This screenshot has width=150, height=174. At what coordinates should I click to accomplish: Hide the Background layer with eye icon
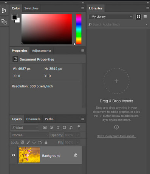pyautogui.click(x=14, y=155)
